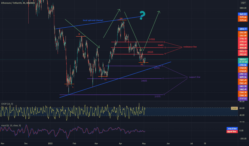249x146 pixels.
Task: Select the HH marker near April peak
Action: [x=121, y=19]
